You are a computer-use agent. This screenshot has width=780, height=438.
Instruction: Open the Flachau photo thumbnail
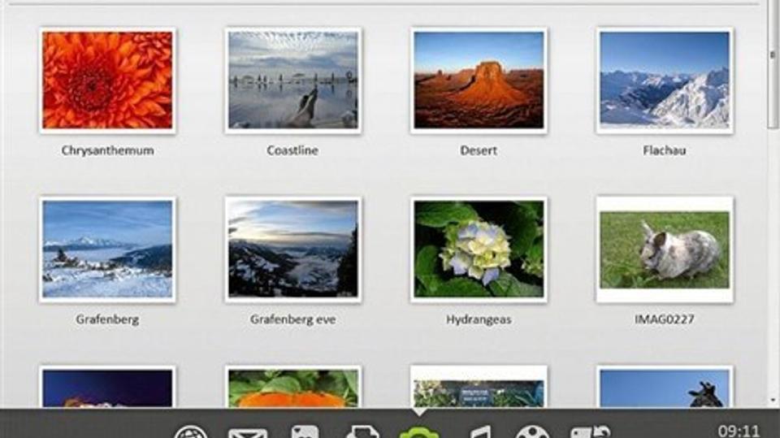click(665, 80)
